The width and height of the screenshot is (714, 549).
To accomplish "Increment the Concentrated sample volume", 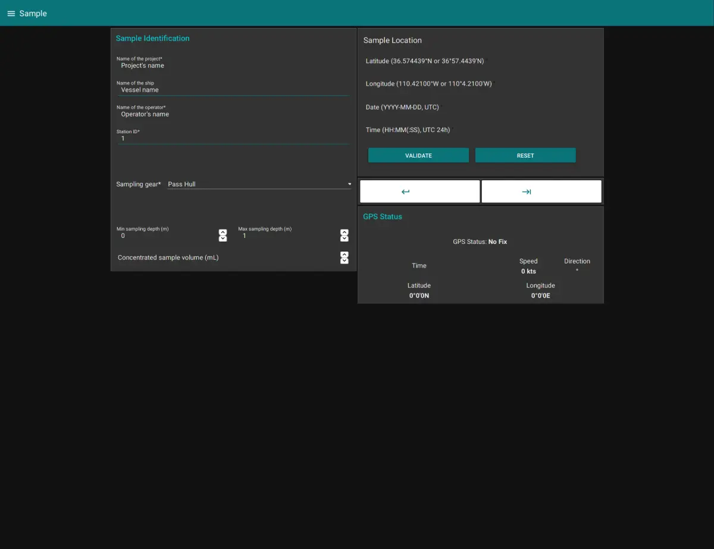I will pos(344,255).
